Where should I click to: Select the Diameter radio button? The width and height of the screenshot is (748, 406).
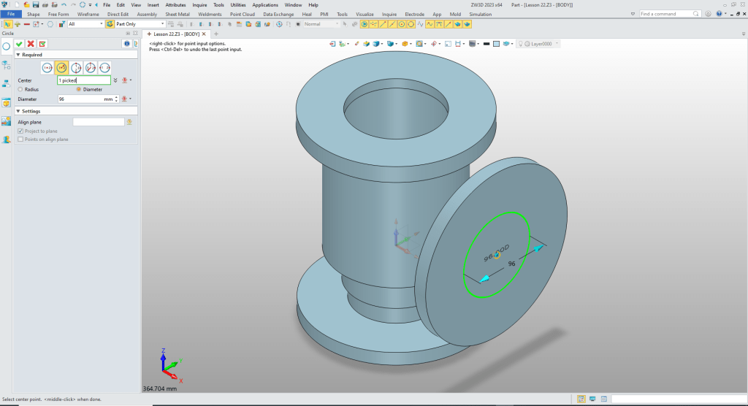[79, 89]
